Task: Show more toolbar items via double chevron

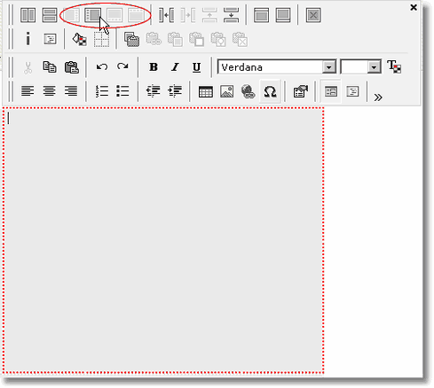Action: click(x=378, y=97)
